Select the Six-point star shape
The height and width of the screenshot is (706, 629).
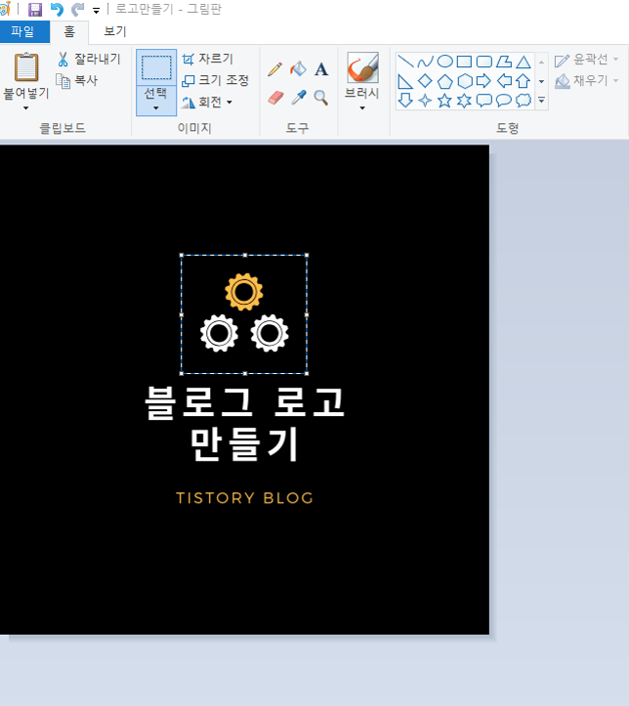pyautogui.click(x=464, y=101)
